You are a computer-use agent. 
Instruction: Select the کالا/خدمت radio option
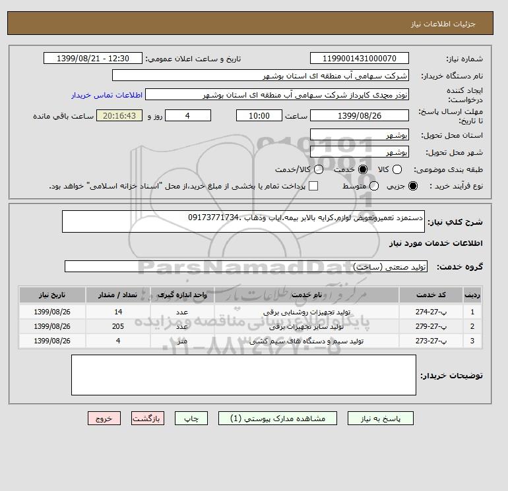coord(319,169)
